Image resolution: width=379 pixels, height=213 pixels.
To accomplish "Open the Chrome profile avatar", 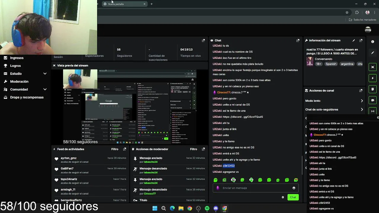I will [x=367, y=12].
